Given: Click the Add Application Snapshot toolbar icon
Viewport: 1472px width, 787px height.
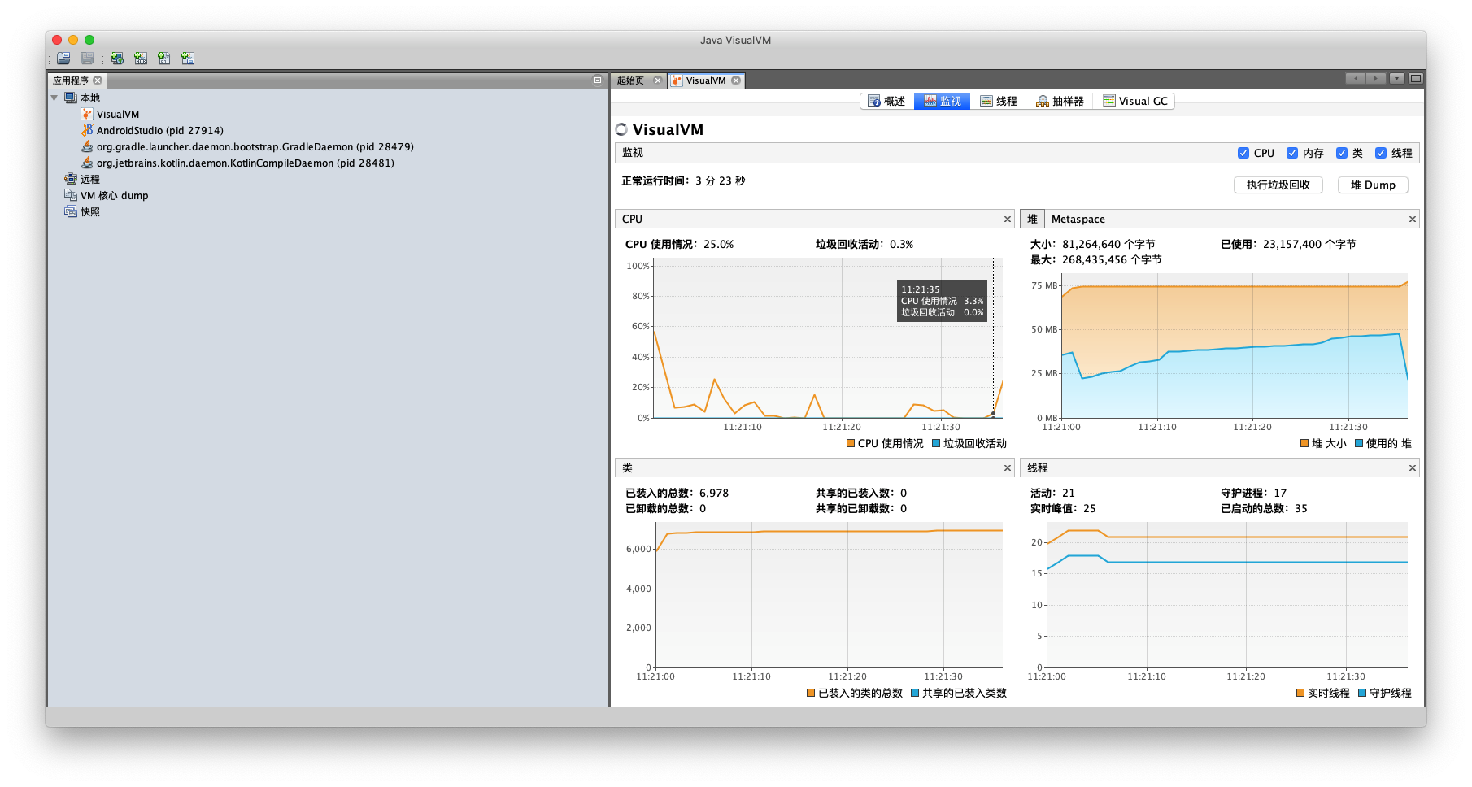Looking at the screenshot, I should pyautogui.click(x=188, y=59).
